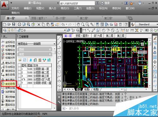Image resolution: width=158 pixels, height=117 pixels.
Task: Select the Circle draw tool
Action: tap(59, 67)
